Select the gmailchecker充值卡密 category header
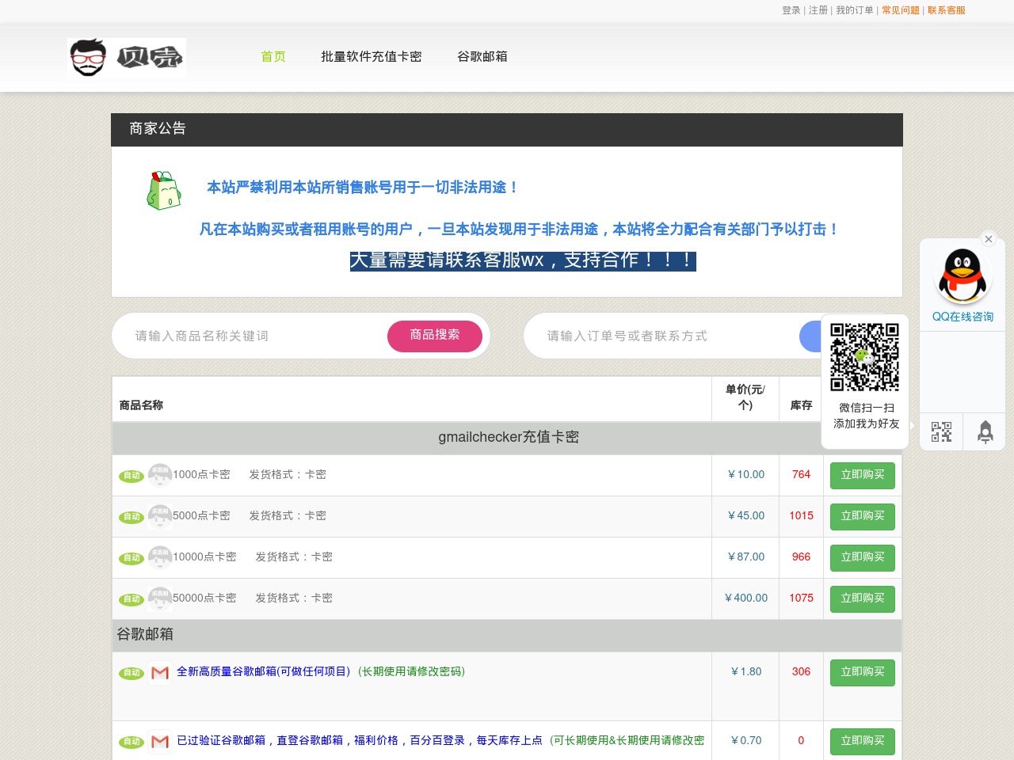 pyautogui.click(x=507, y=437)
